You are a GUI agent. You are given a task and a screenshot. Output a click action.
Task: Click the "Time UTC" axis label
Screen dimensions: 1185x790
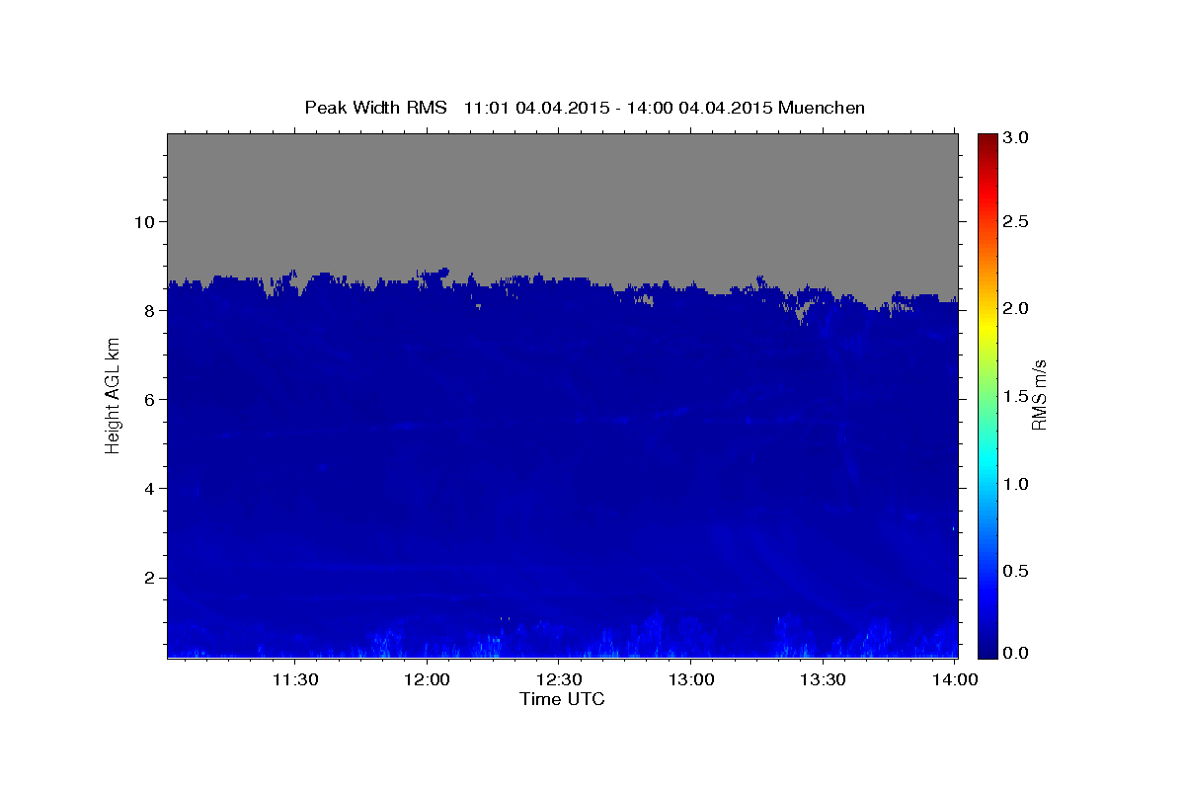(562, 699)
